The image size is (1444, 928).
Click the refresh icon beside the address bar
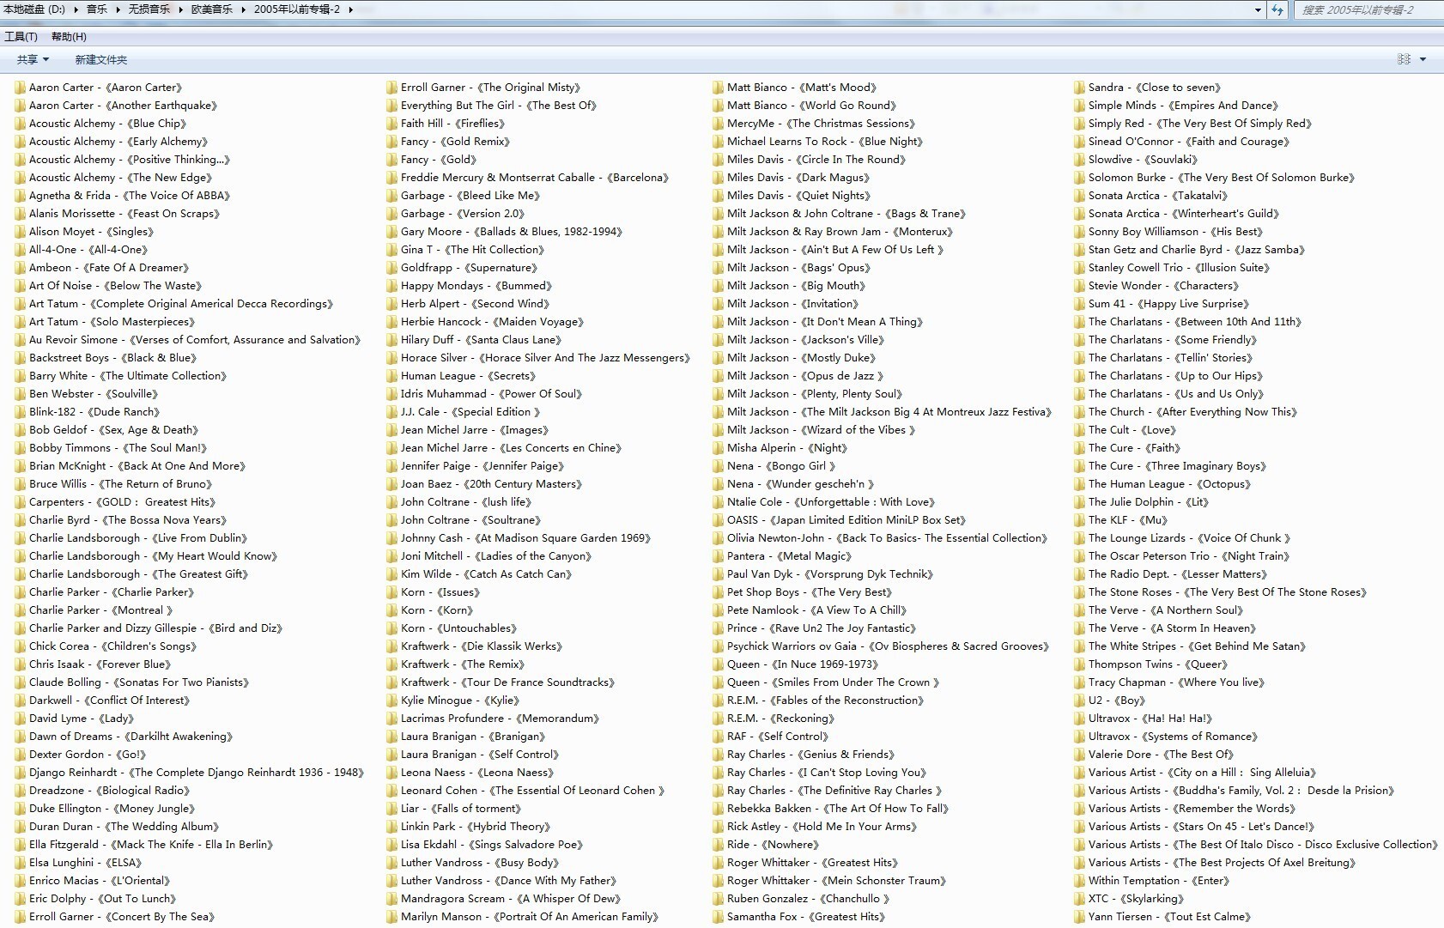point(1277,10)
